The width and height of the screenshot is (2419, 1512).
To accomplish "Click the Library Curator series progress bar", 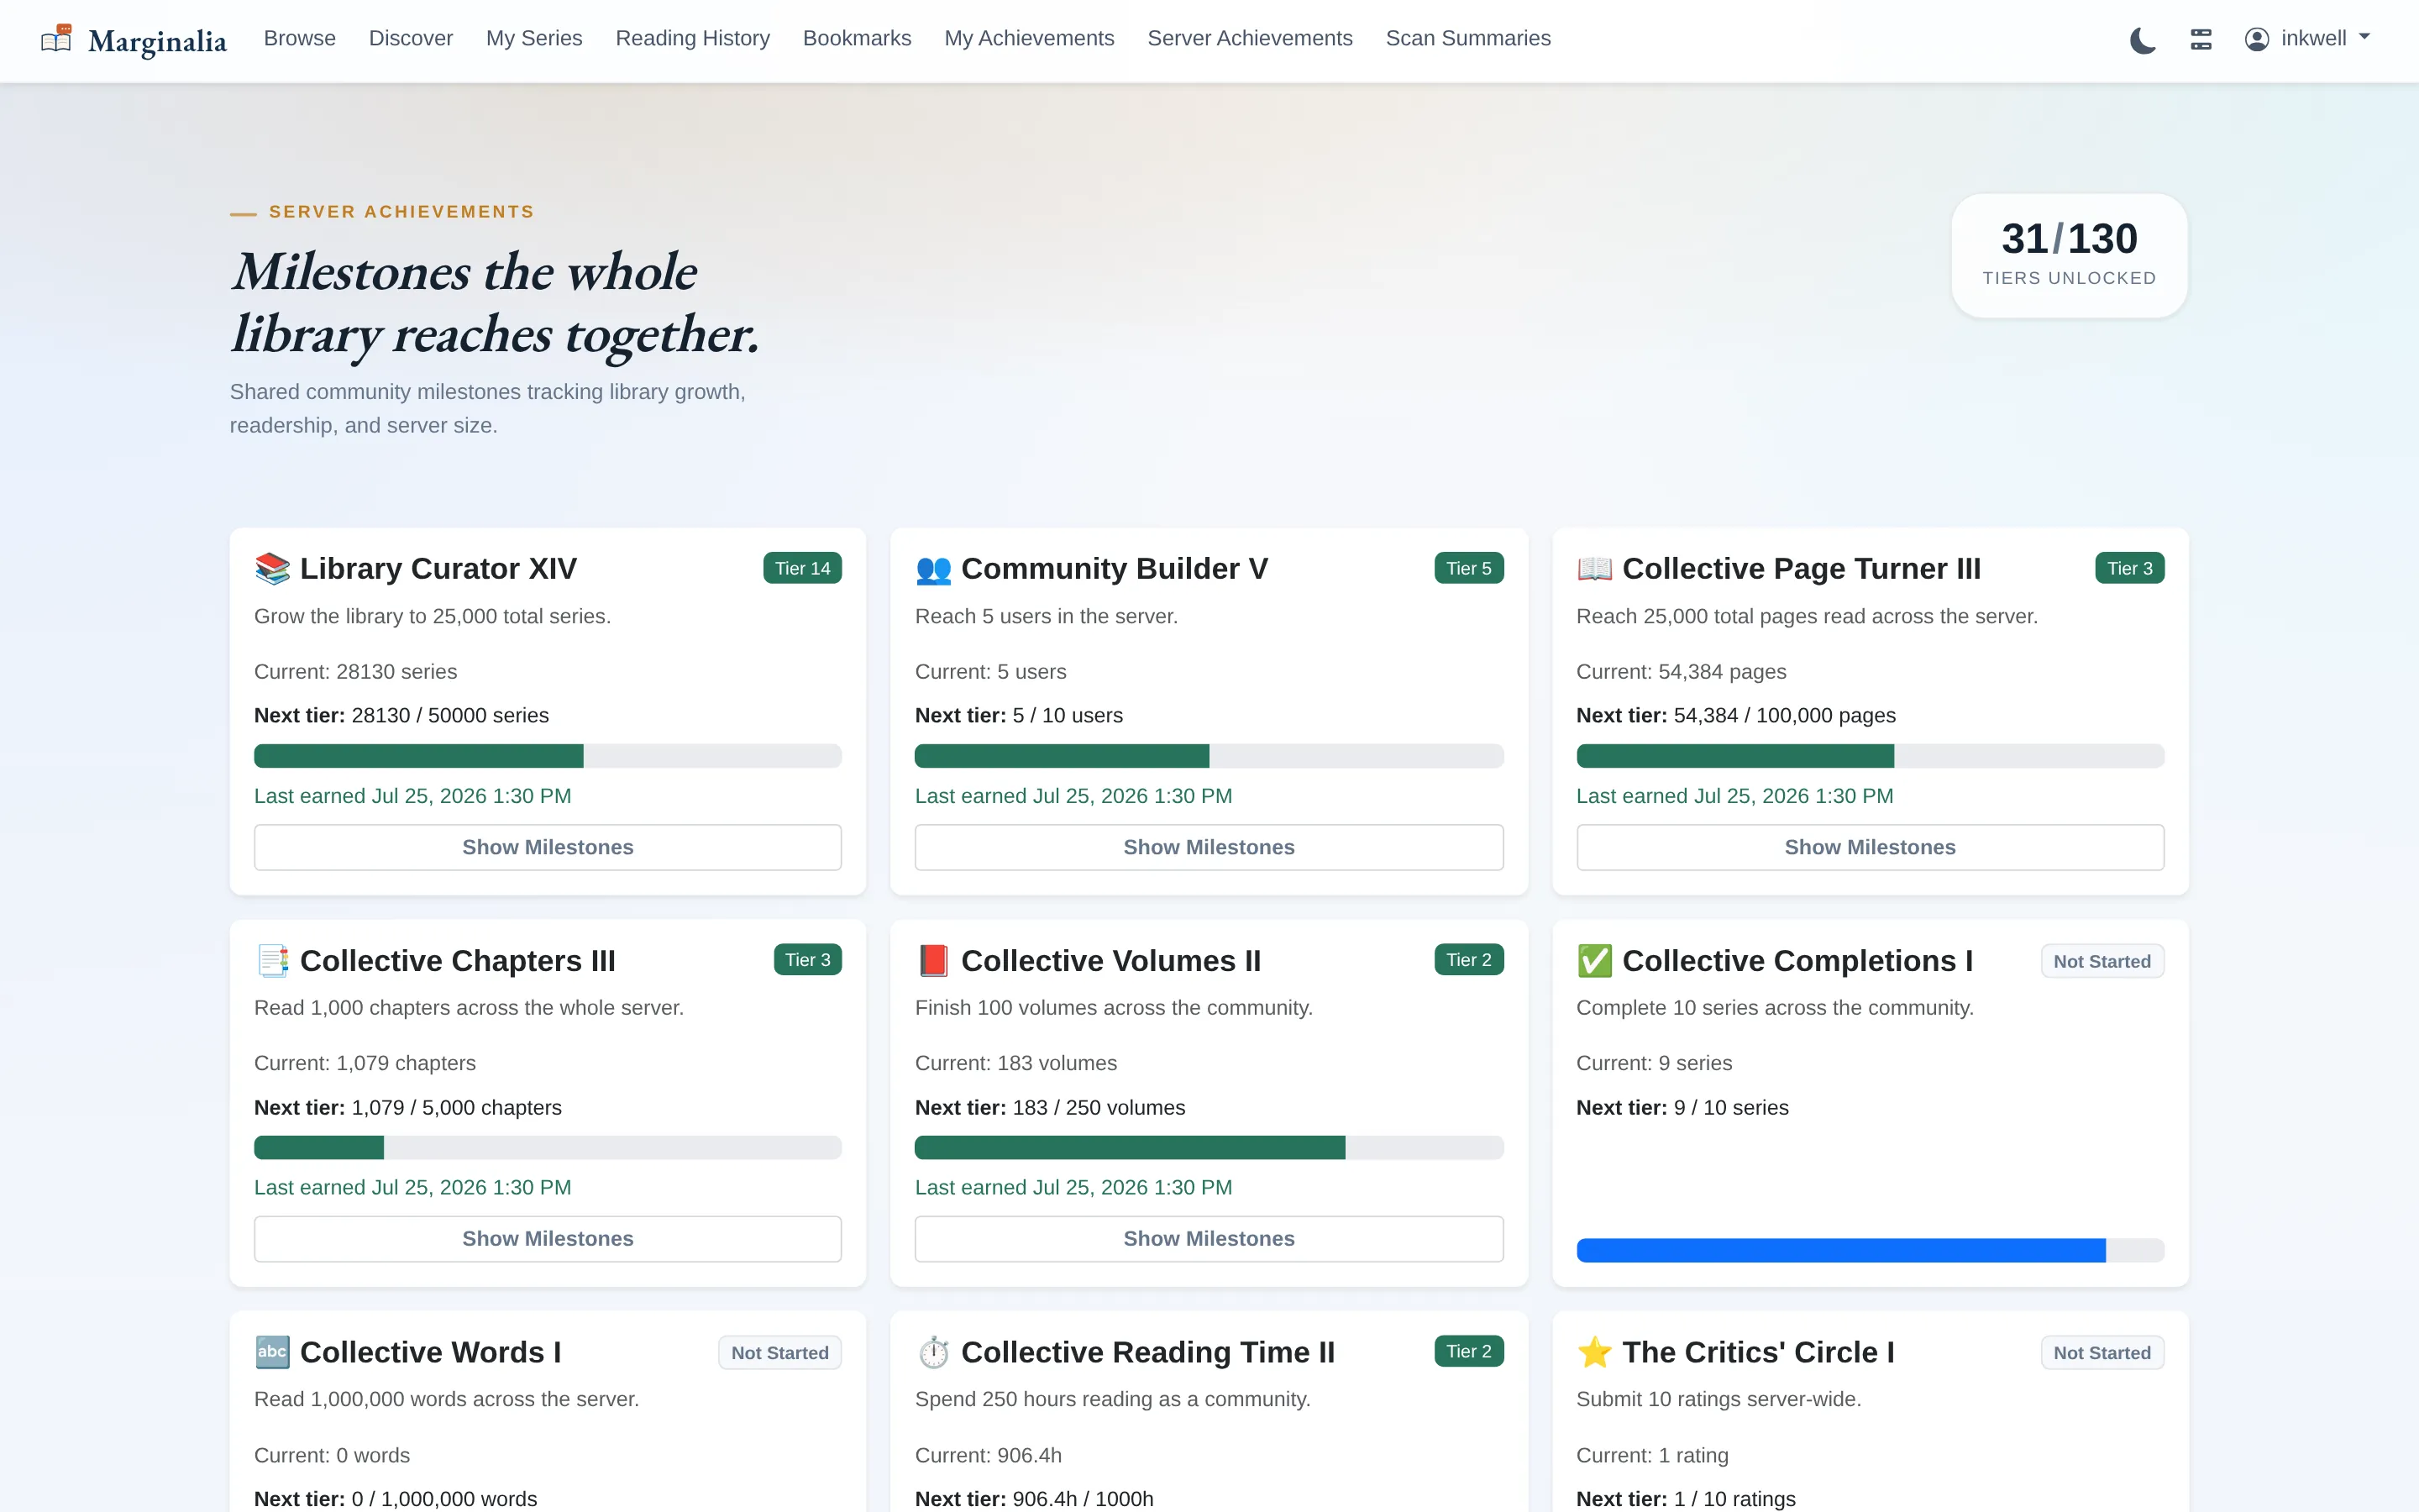I will click(548, 756).
